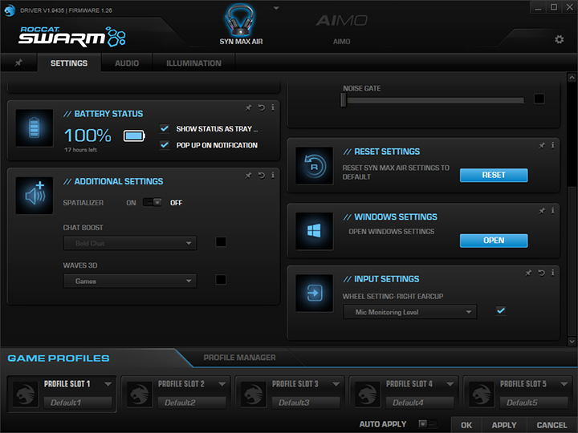Viewport: 578px width, 433px height.
Task: Click the Noise Gate slider handle
Action: point(344,99)
